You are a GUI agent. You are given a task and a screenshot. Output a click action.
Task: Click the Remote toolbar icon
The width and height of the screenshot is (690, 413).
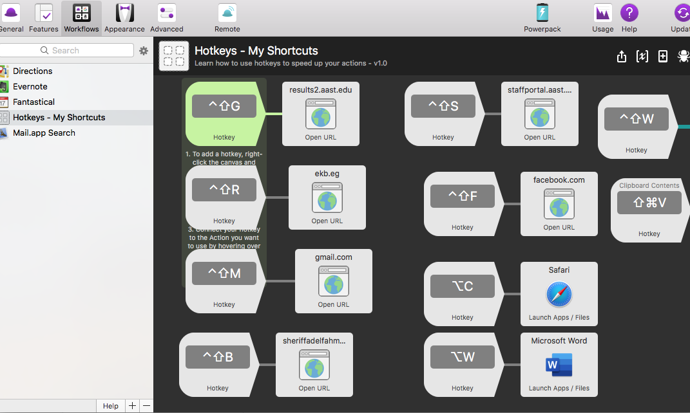point(227,17)
